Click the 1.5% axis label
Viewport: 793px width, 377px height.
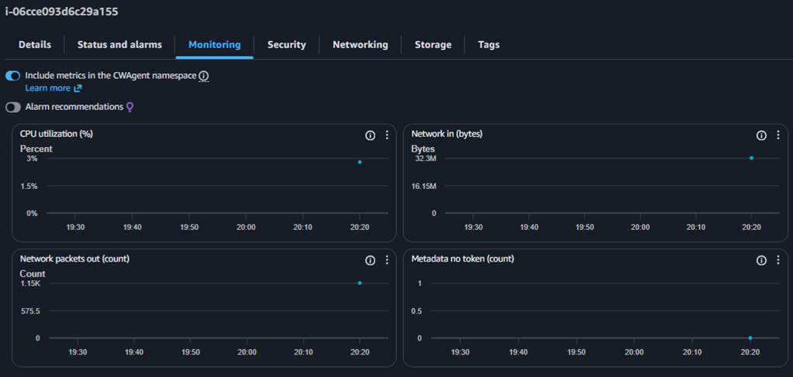point(29,186)
